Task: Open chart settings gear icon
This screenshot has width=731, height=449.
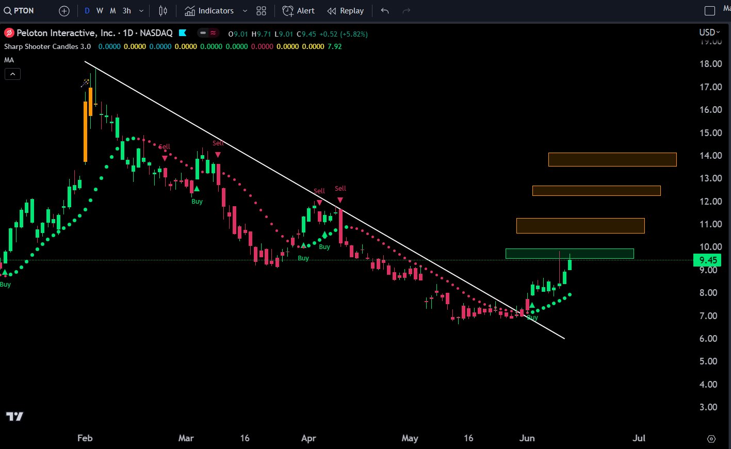Action: click(x=711, y=439)
